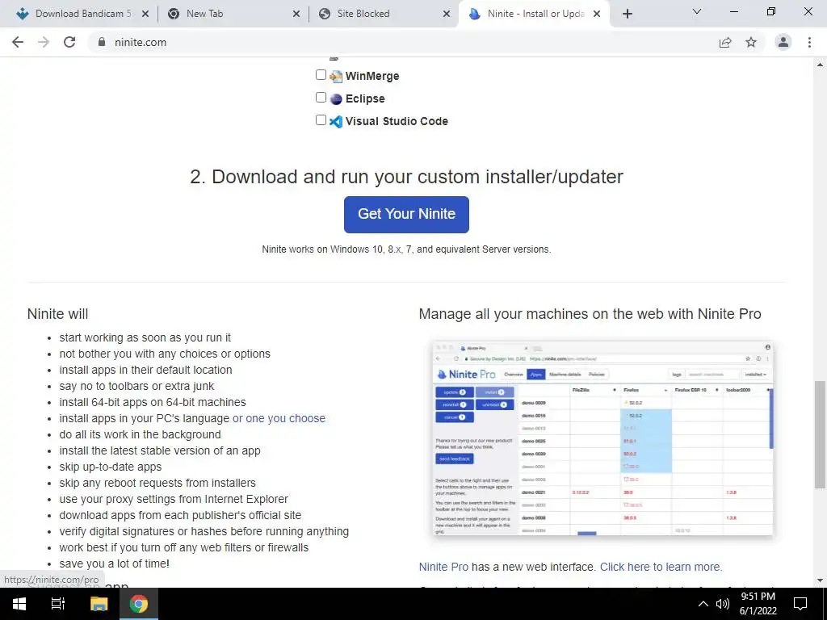View site information via lock icon
The height and width of the screenshot is (620, 827).
pos(102,42)
